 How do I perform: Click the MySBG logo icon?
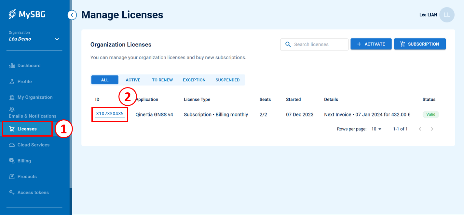pos(12,14)
